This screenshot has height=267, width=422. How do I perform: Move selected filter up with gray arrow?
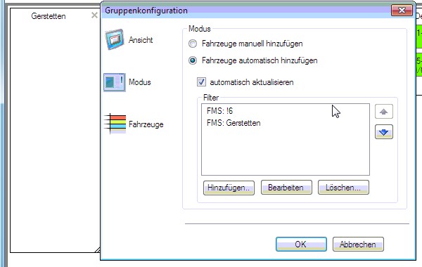point(384,112)
